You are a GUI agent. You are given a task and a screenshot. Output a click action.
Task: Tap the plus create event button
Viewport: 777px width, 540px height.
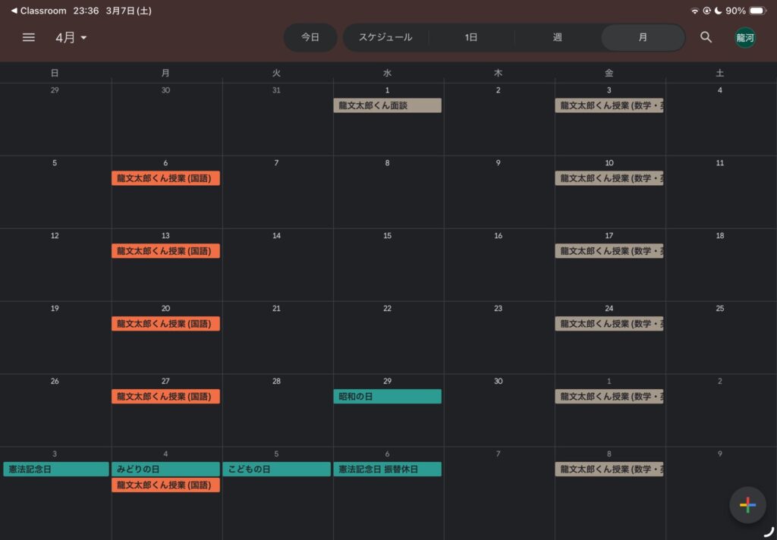tap(747, 505)
